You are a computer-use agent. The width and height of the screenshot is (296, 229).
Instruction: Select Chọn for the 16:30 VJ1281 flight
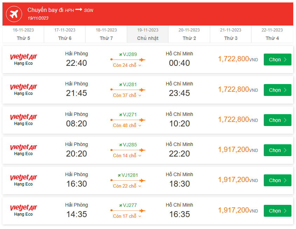tap(277, 180)
